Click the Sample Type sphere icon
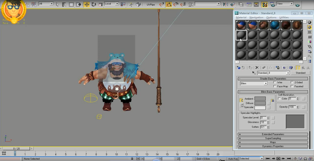The width and height of the screenshot is (314, 161). [x=309, y=22]
